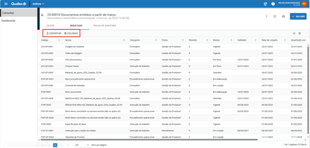Click the Salvar button
The width and height of the screenshot is (310, 148).
point(298,16)
